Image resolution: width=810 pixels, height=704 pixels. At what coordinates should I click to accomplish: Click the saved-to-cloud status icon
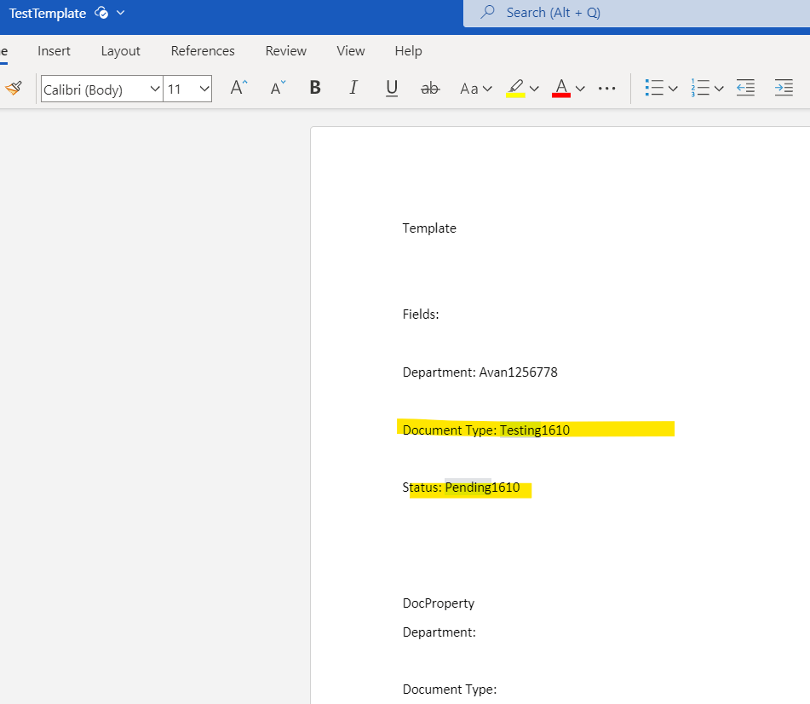tap(101, 13)
